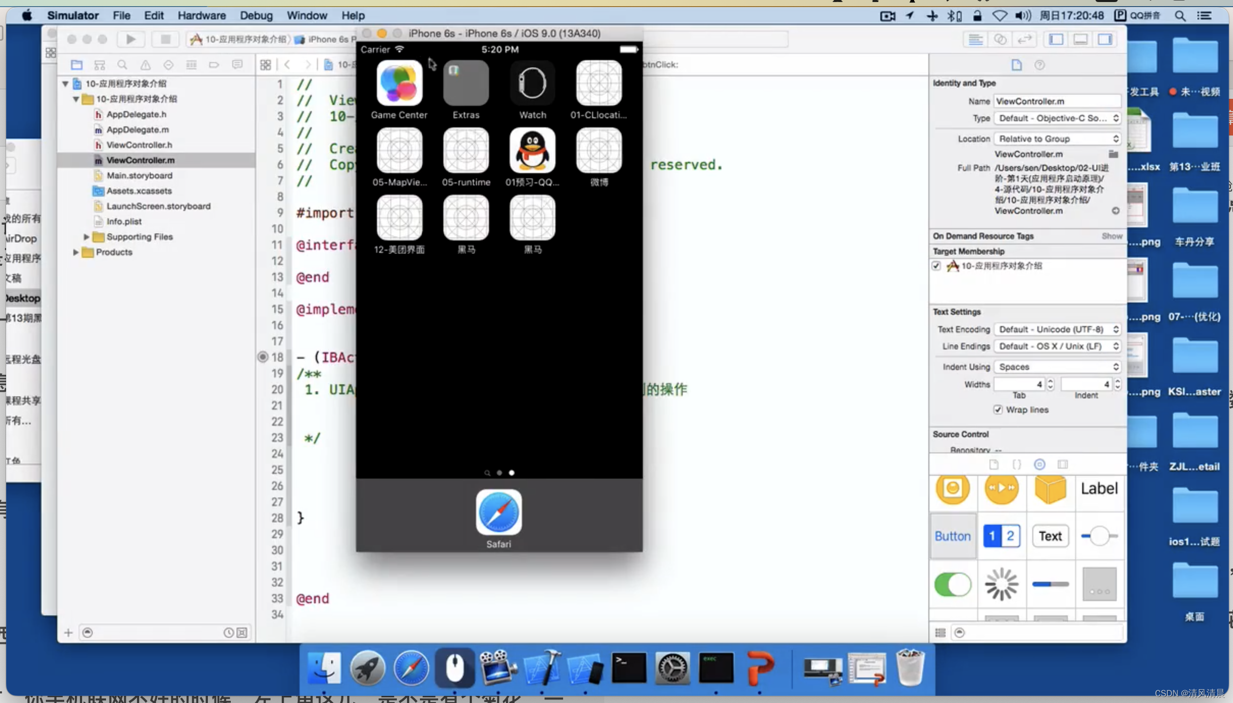
Task: Click the Slider icon in Interface Builder panel
Action: tap(1100, 535)
